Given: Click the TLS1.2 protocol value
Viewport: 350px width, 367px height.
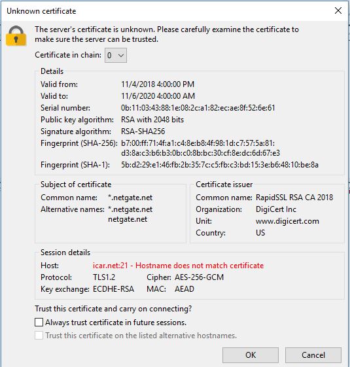Looking at the screenshot, I should [x=104, y=277].
